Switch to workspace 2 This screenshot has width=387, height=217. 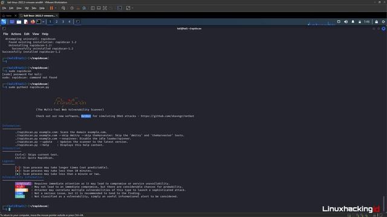click(56, 22)
